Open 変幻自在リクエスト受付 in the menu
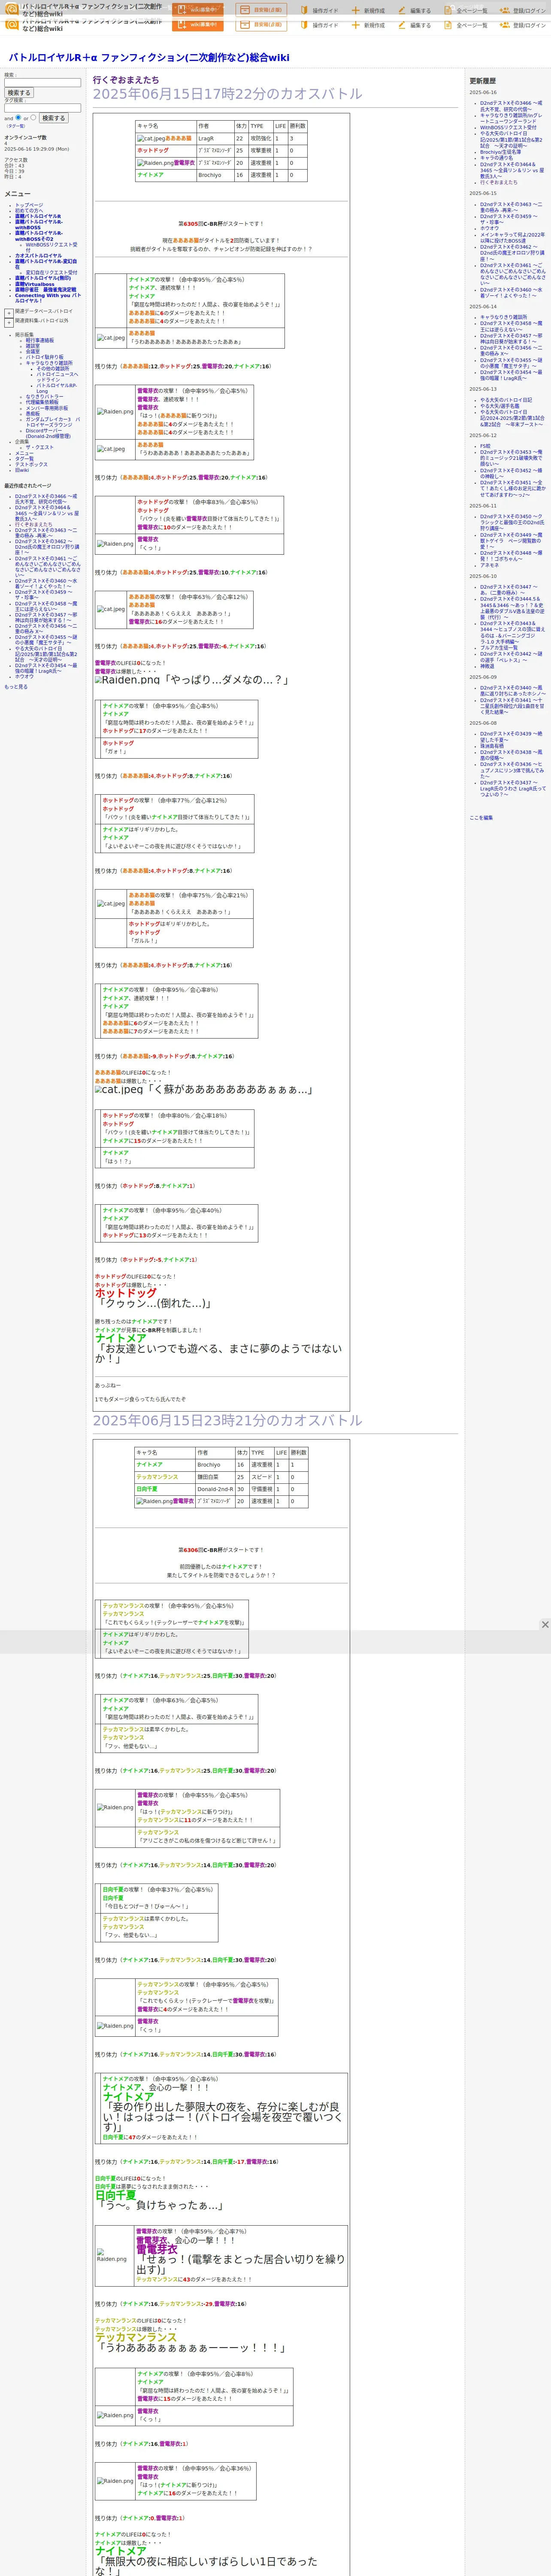Screen dimensions: 551x2576 [51, 272]
